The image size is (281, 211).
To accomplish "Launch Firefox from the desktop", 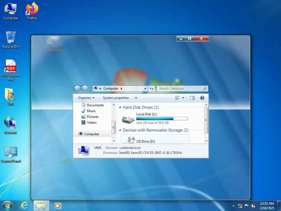I will click(32, 11).
